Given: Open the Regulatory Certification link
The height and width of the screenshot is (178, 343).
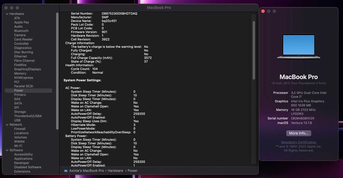Looking at the screenshot, I should [x=299, y=142].
